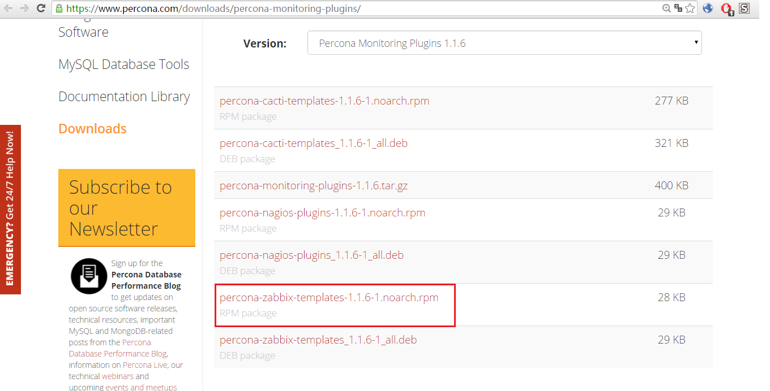Image resolution: width=770 pixels, height=391 pixels.
Task: Download percona-zabbix-templates_1.1.6-1_all.deb
Action: click(x=318, y=340)
